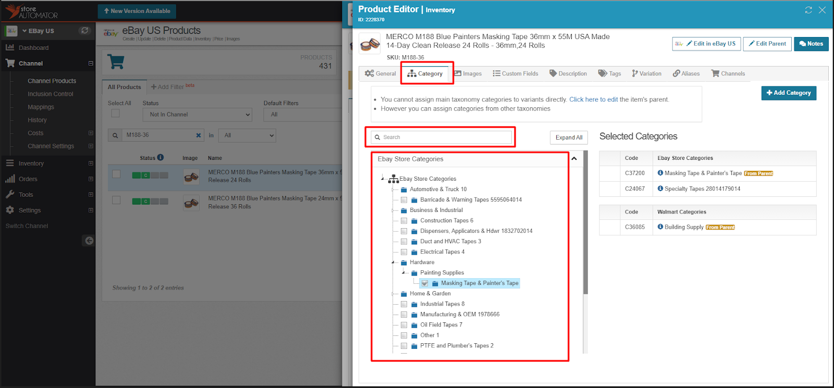Click the info icon beside Specialty Tapes 28014179014
Viewport: 834px width, 388px height.
coord(660,189)
